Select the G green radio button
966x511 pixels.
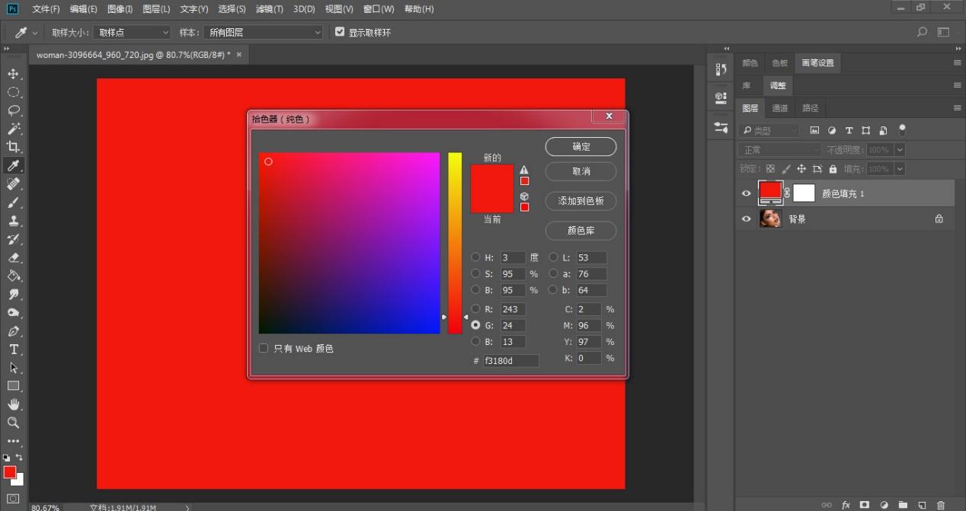click(475, 325)
